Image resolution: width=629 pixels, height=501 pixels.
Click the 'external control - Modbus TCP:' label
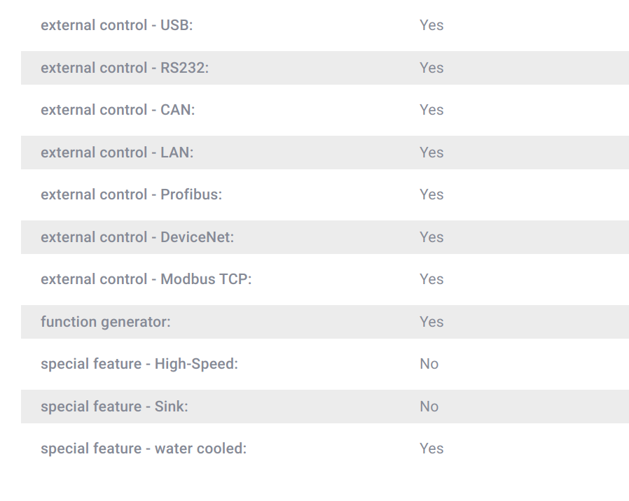[x=146, y=279]
